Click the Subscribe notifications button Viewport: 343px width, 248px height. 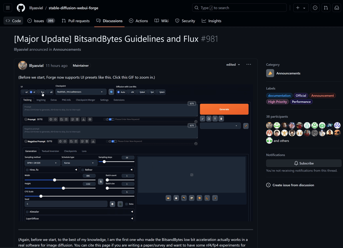pos(304,163)
